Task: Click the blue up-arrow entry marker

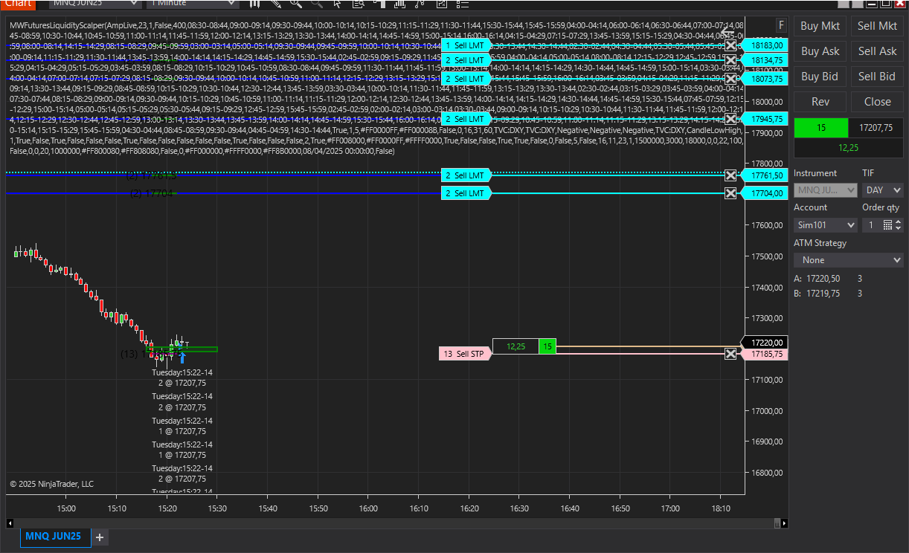Action: coord(182,358)
